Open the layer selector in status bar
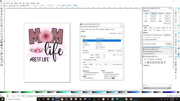 coord(25,96)
